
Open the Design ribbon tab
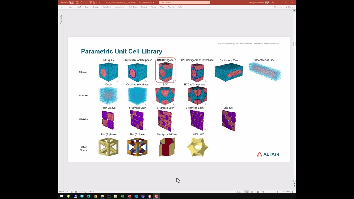click(x=96, y=7)
